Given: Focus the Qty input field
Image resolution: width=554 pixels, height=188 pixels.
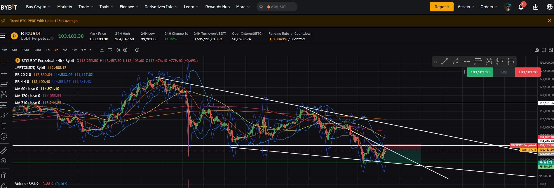Looking at the screenshot, I should coord(504,72).
